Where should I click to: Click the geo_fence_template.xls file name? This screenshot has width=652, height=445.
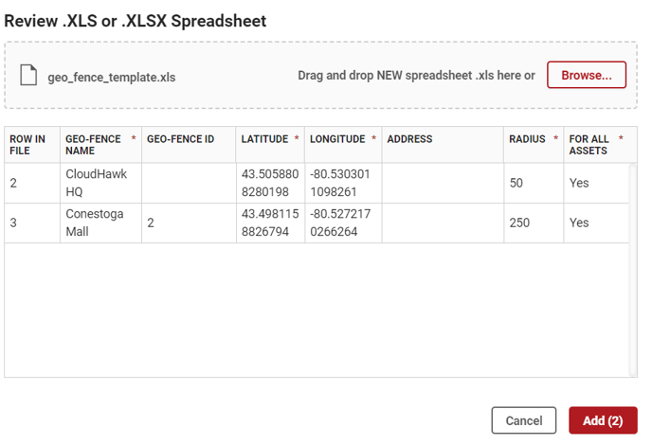tap(111, 78)
